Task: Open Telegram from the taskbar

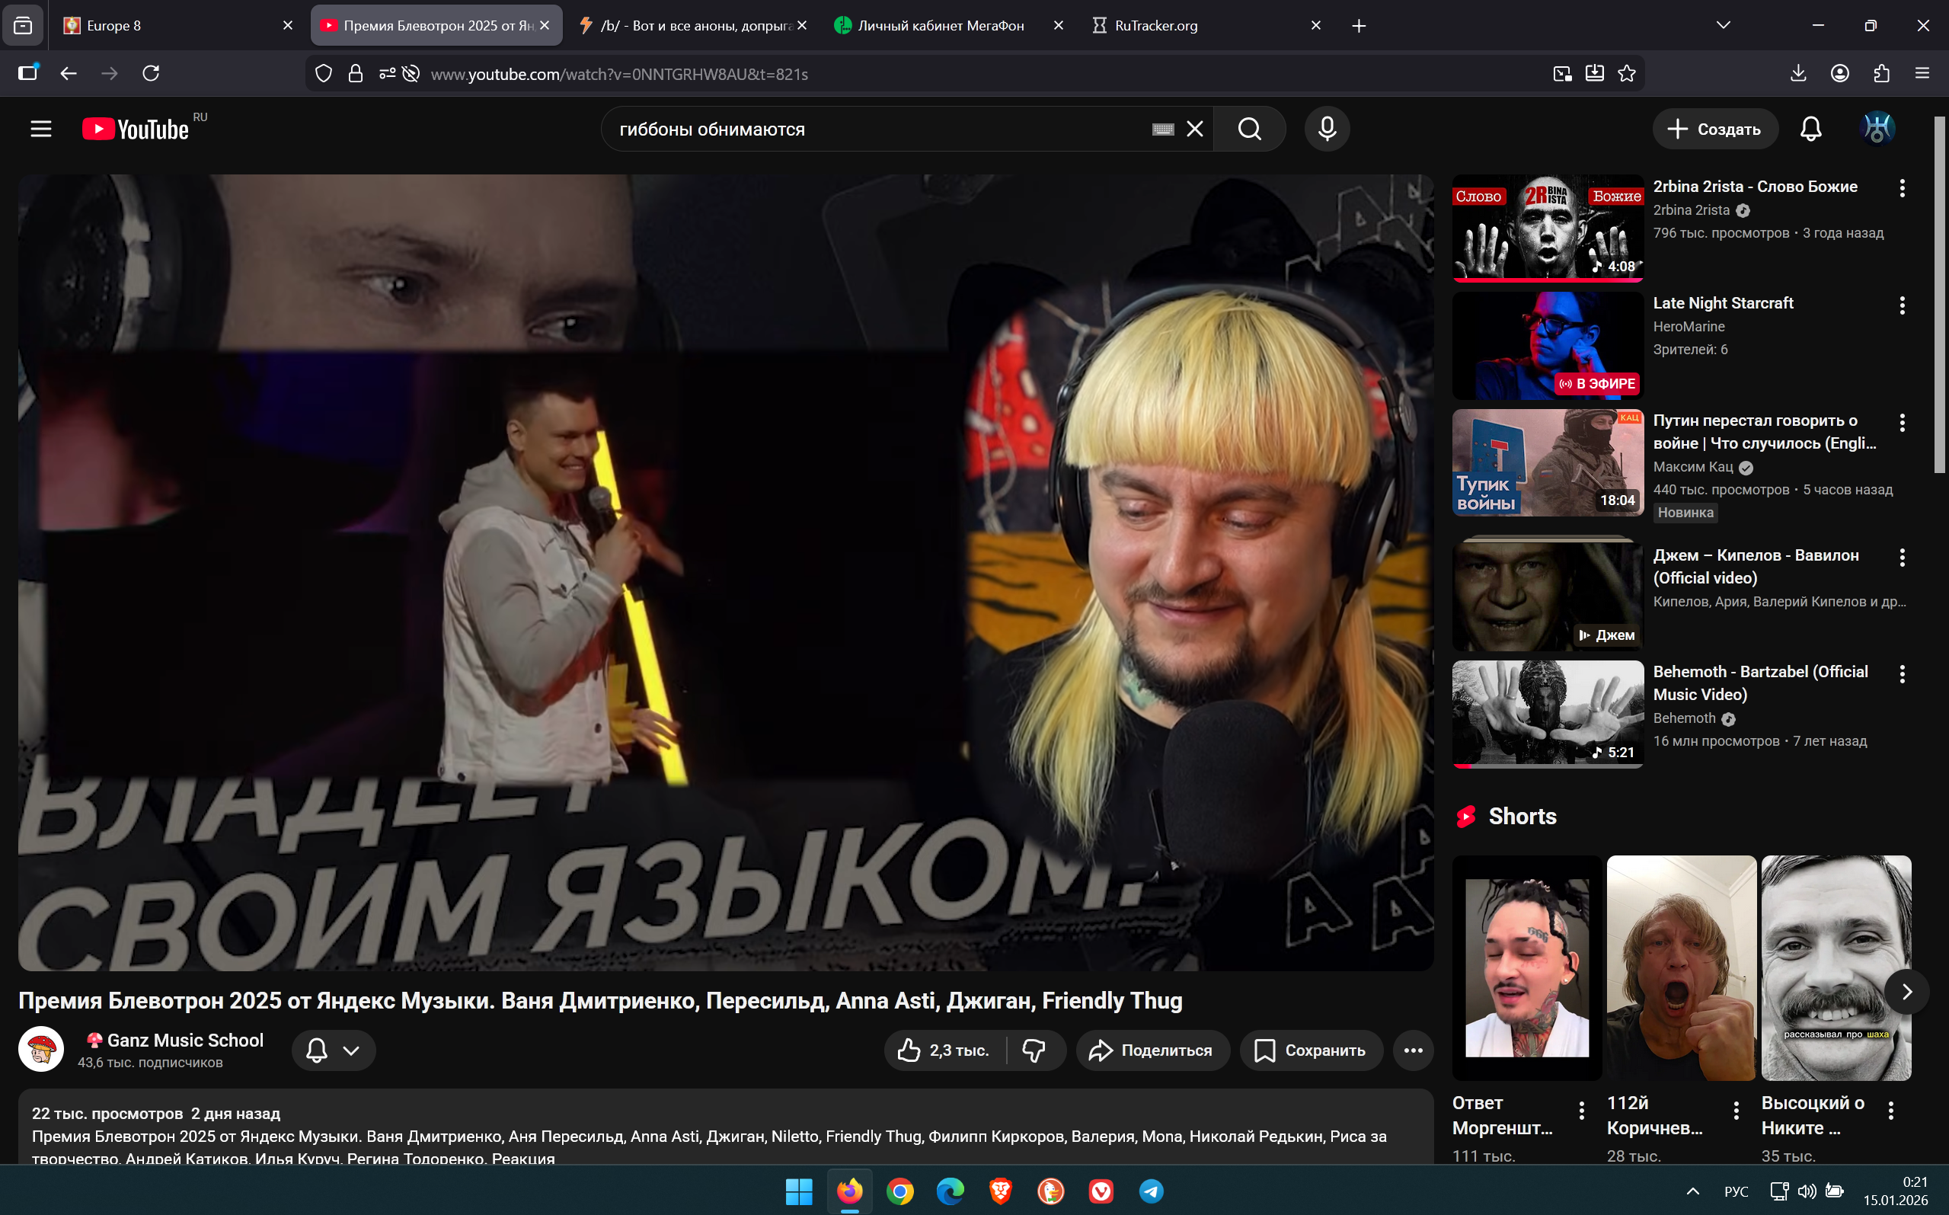Action: coord(1151,1191)
